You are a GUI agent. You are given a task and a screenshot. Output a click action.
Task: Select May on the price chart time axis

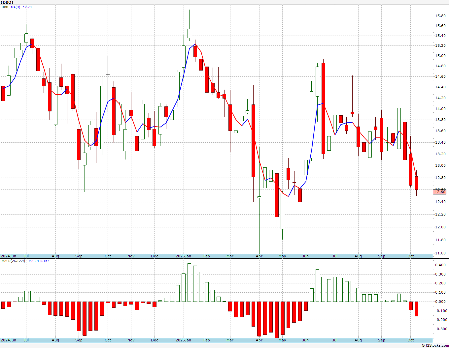282,256
